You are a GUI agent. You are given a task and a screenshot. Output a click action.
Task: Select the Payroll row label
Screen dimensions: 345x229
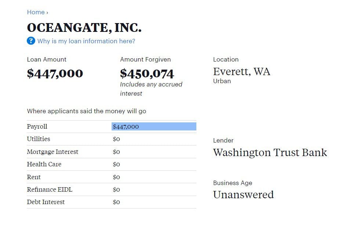click(x=37, y=126)
